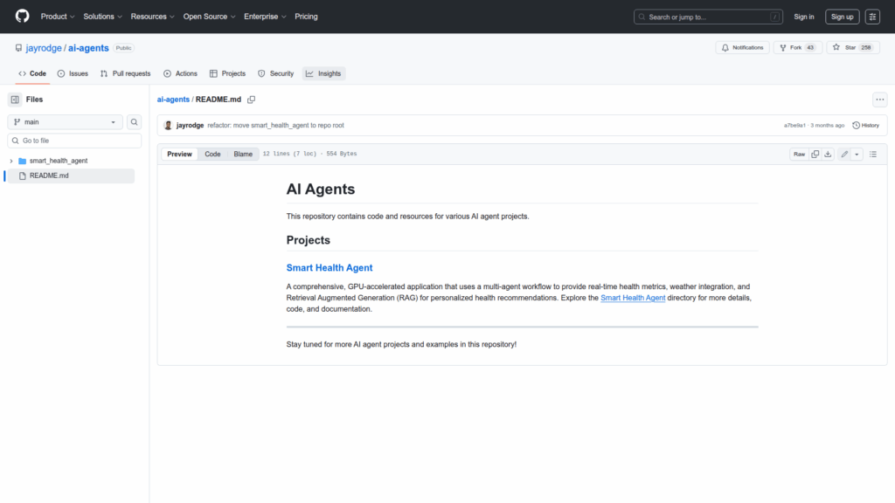Expand the Resources menu
This screenshot has width=895, height=503.
[152, 17]
